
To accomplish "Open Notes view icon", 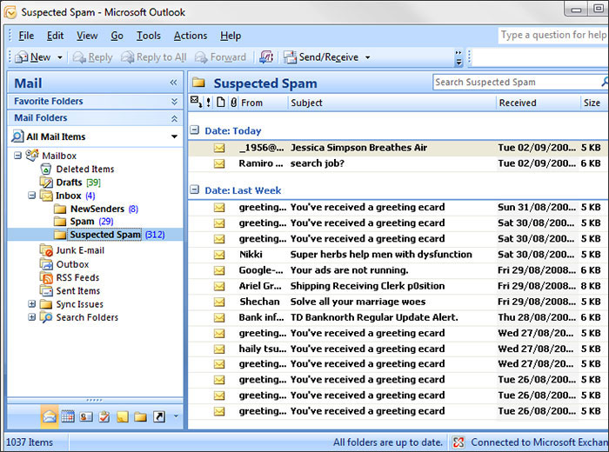I will (x=123, y=416).
